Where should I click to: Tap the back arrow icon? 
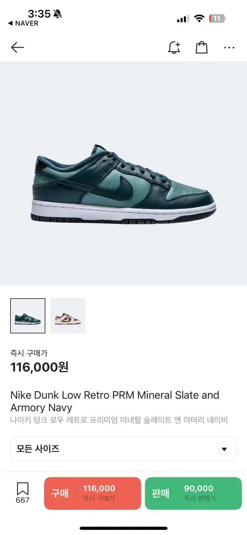[x=17, y=47]
